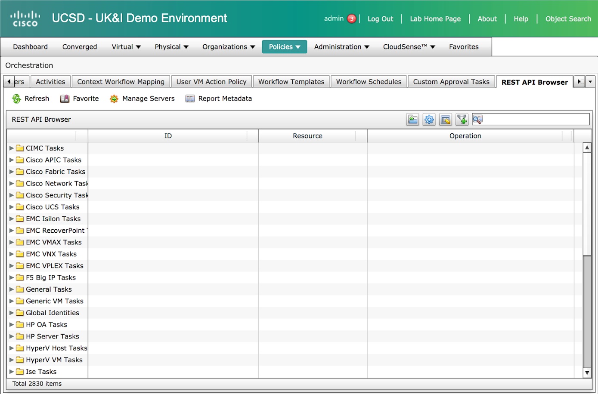Open the admin notification badge showing 3
Image resolution: width=598 pixels, height=394 pixels.
(352, 19)
